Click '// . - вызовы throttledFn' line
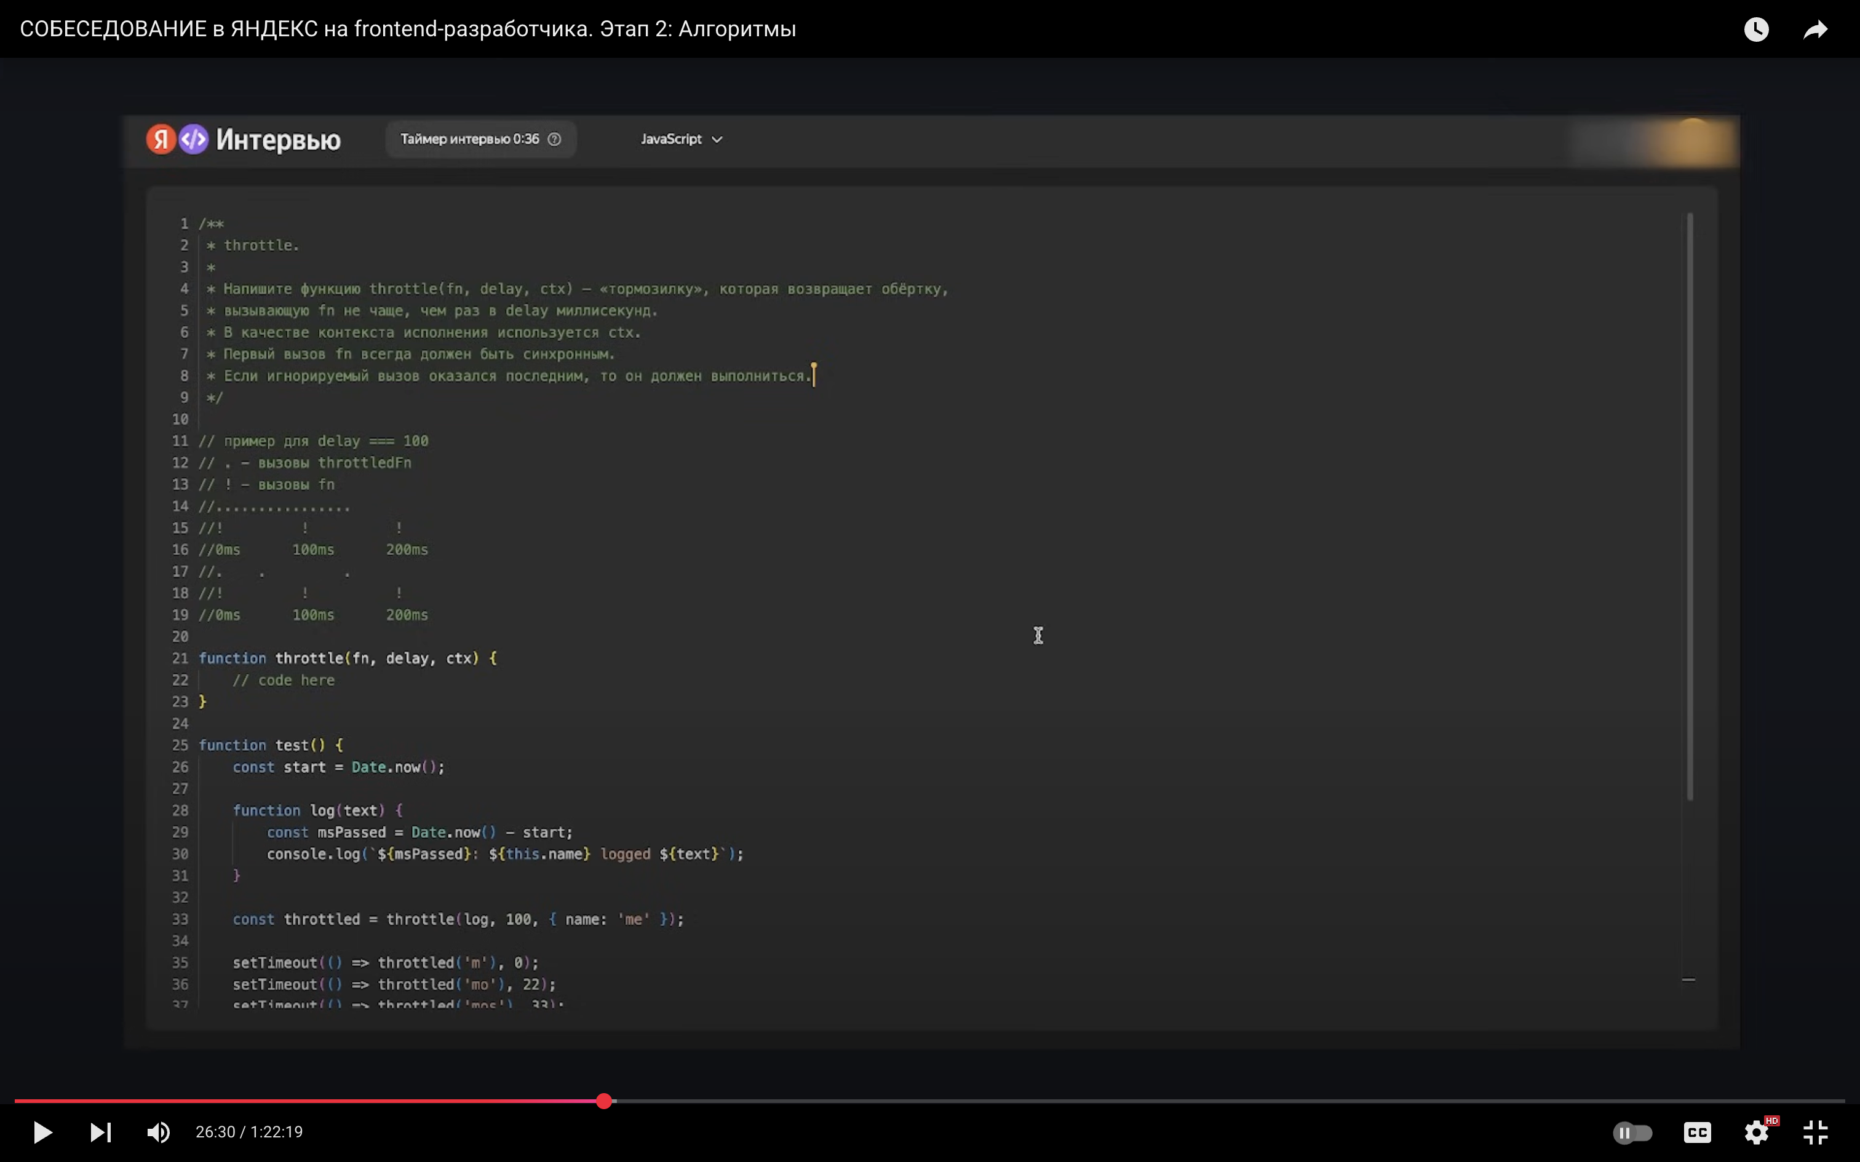 305,462
